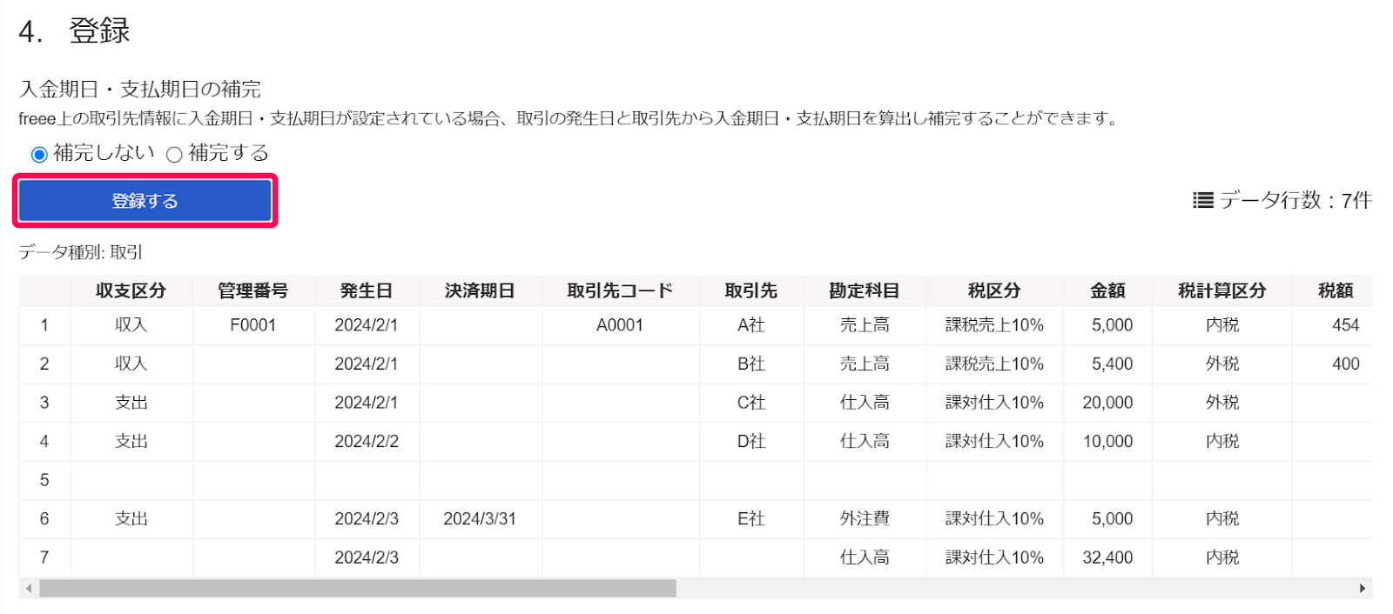The width and height of the screenshot is (1393, 614).
Task: Click the A社 partner cell
Action: click(751, 325)
